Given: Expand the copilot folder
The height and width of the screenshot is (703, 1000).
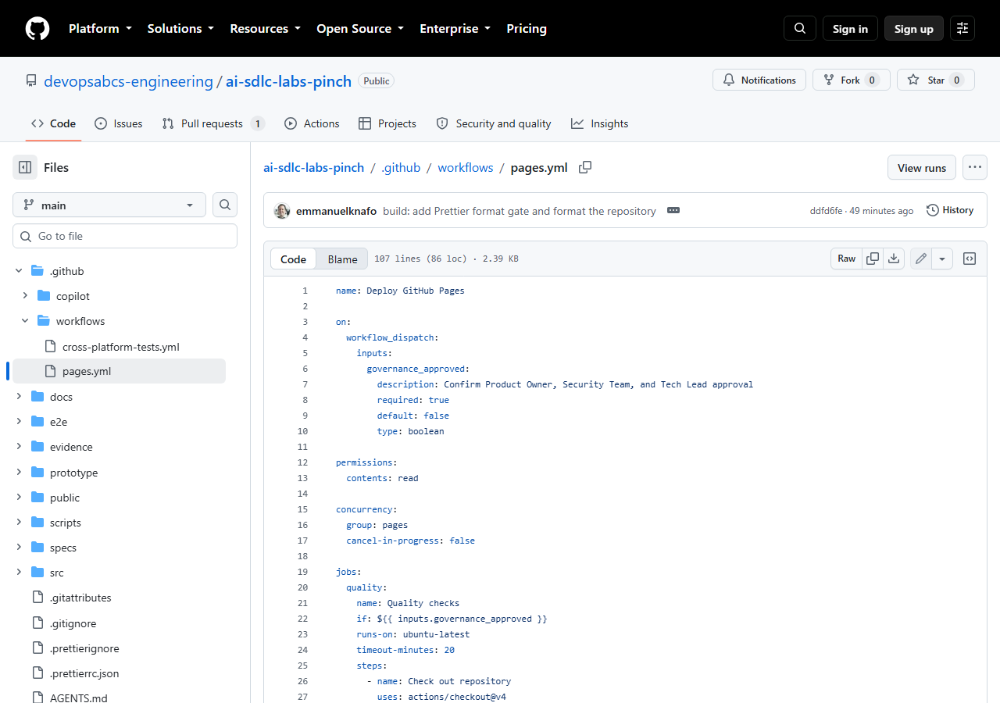Looking at the screenshot, I should tap(25, 296).
